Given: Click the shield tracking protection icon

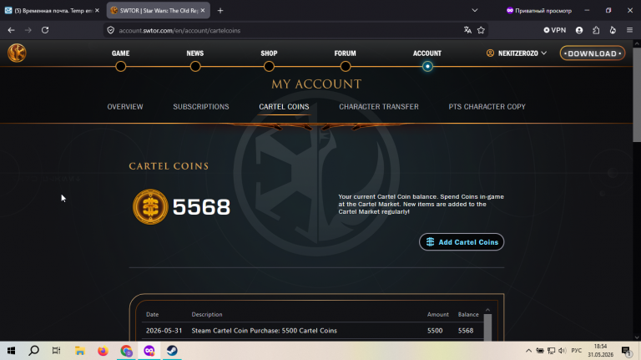Looking at the screenshot, I should click(111, 30).
